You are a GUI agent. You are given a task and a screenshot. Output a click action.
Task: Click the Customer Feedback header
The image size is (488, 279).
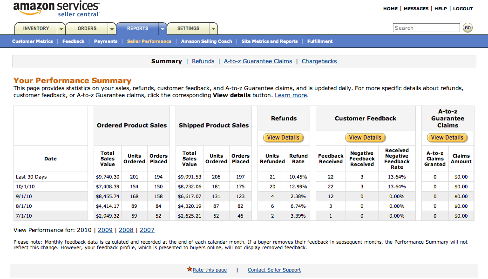(x=366, y=119)
